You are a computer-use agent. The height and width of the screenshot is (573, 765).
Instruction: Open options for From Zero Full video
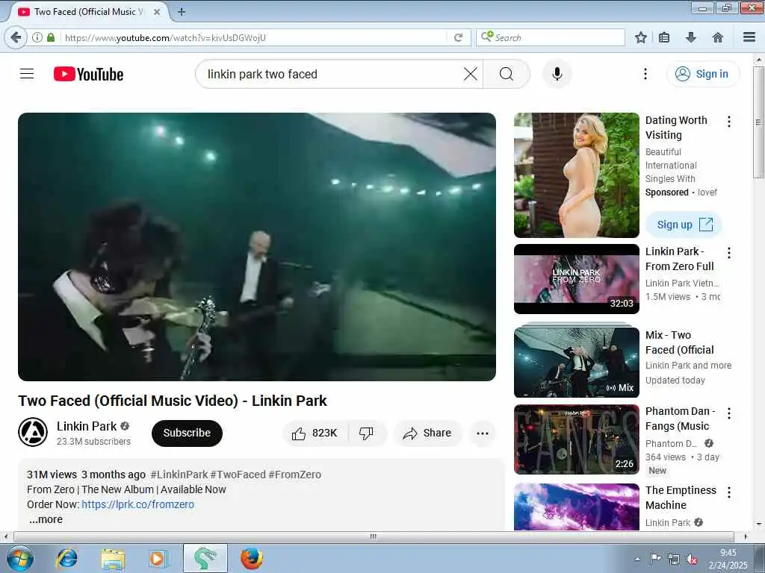[729, 252]
